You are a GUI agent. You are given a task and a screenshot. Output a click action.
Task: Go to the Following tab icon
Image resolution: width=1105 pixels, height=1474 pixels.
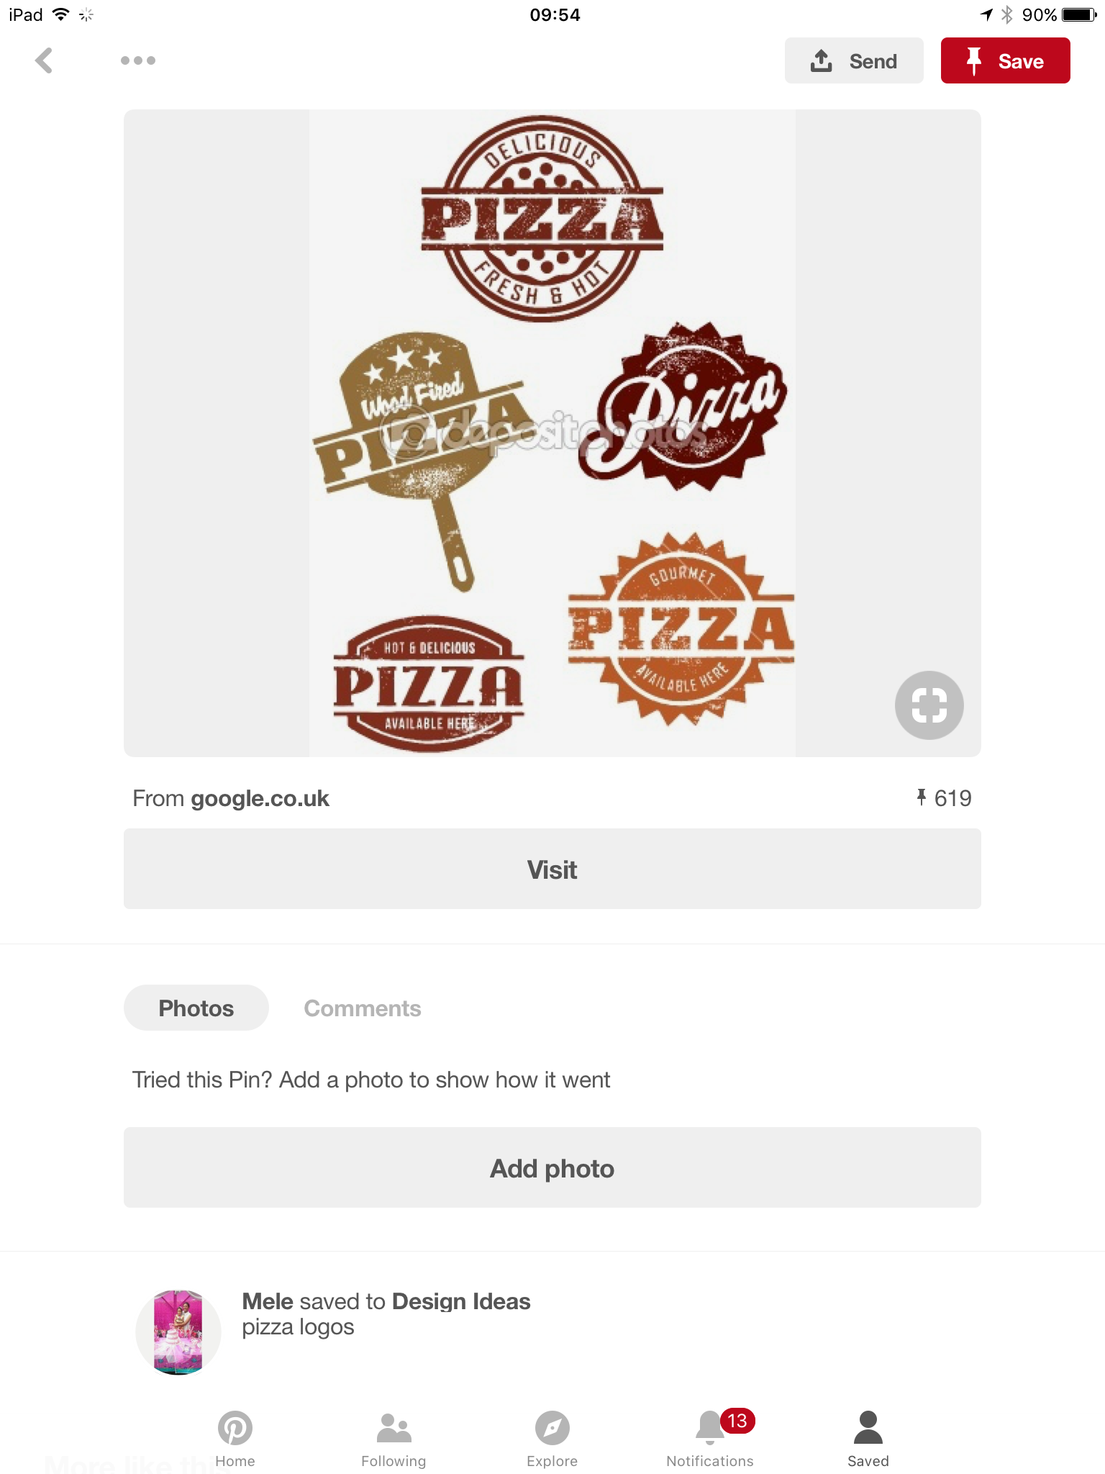click(x=394, y=1429)
